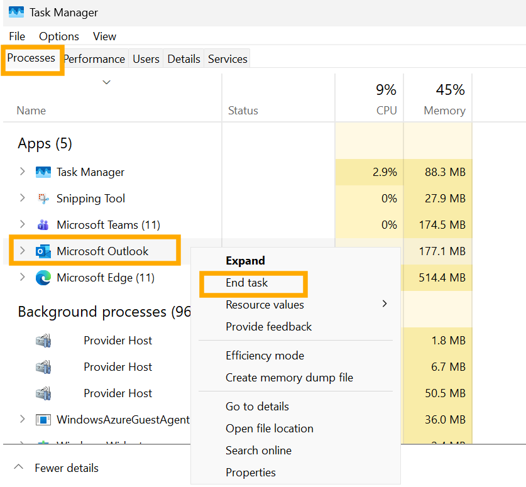Switch to the Users tab

click(x=146, y=59)
